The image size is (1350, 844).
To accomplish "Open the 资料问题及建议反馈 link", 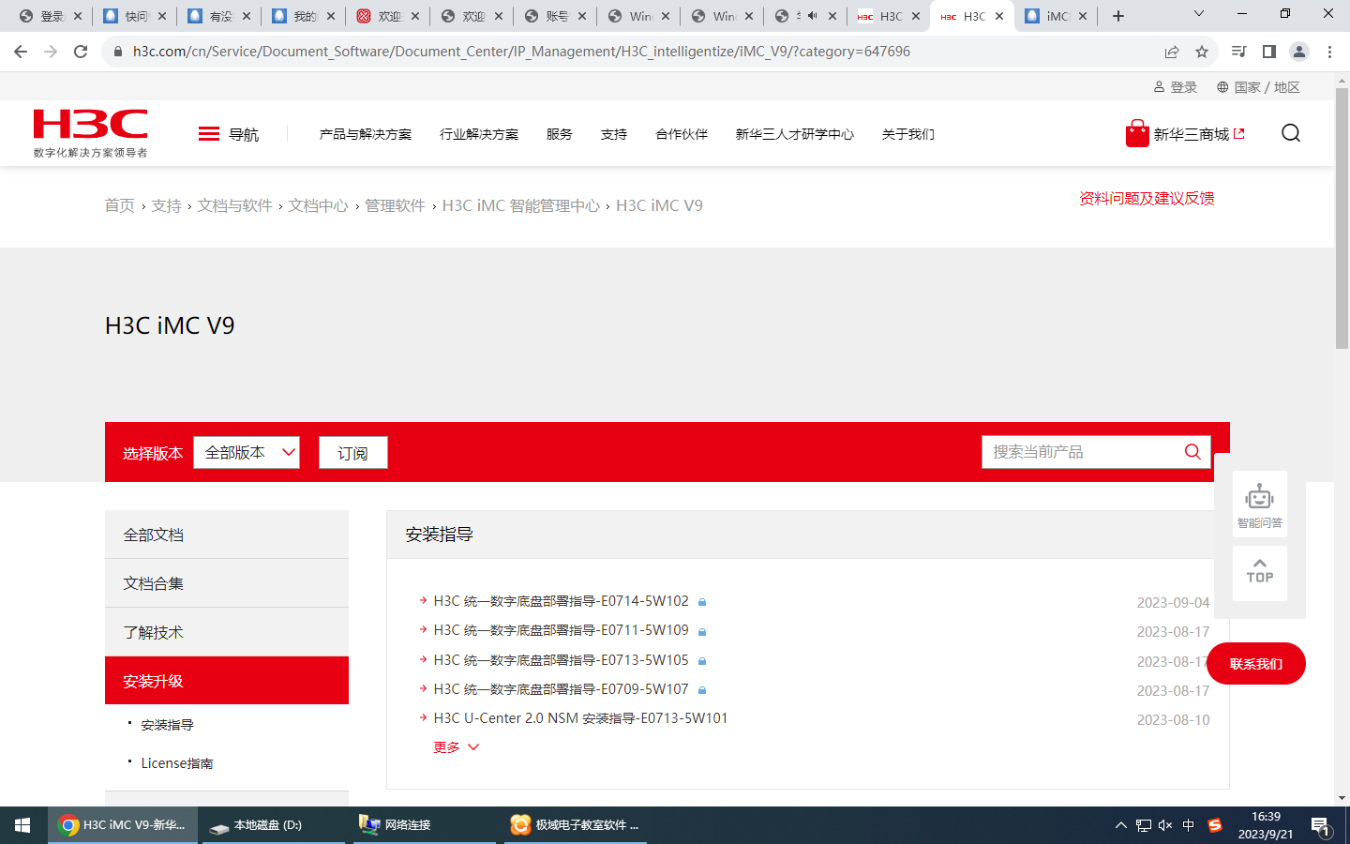I will coord(1147,198).
